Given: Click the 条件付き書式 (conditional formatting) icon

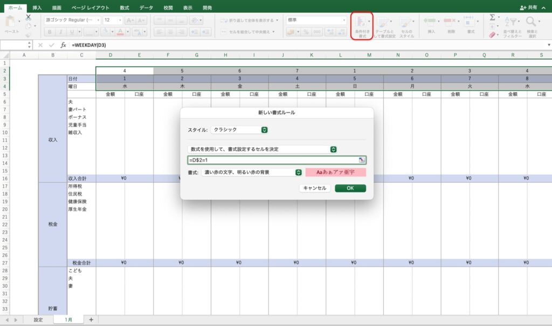Looking at the screenshot, I should pos(362,23).
